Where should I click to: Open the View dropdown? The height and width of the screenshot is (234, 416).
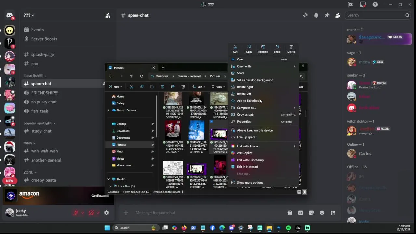tap(218, 87)
